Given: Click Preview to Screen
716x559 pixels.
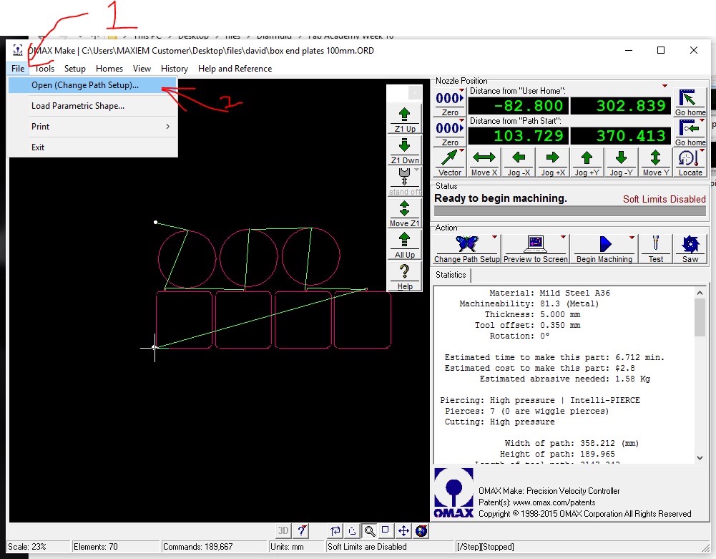Looking at the screenshot, I should (x=535, y=249).
